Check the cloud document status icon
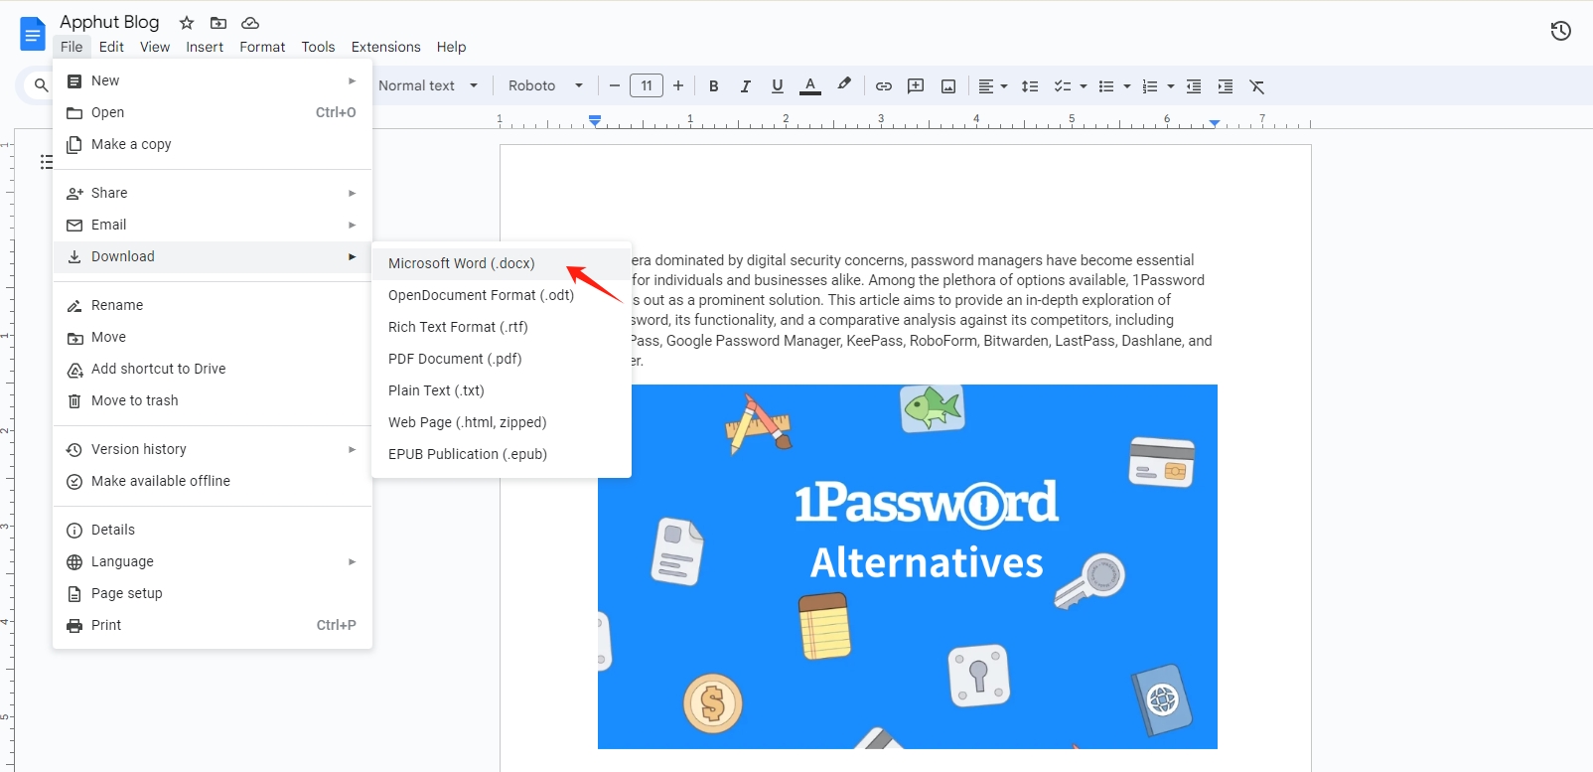 250,23
